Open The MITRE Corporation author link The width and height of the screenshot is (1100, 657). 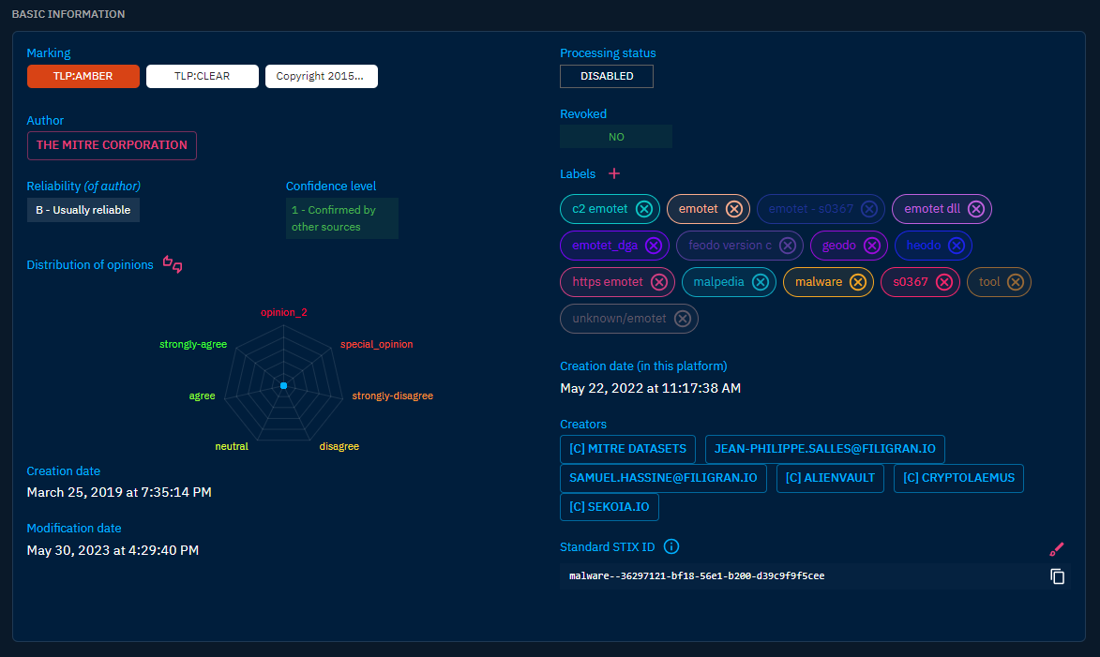[112, 145]
